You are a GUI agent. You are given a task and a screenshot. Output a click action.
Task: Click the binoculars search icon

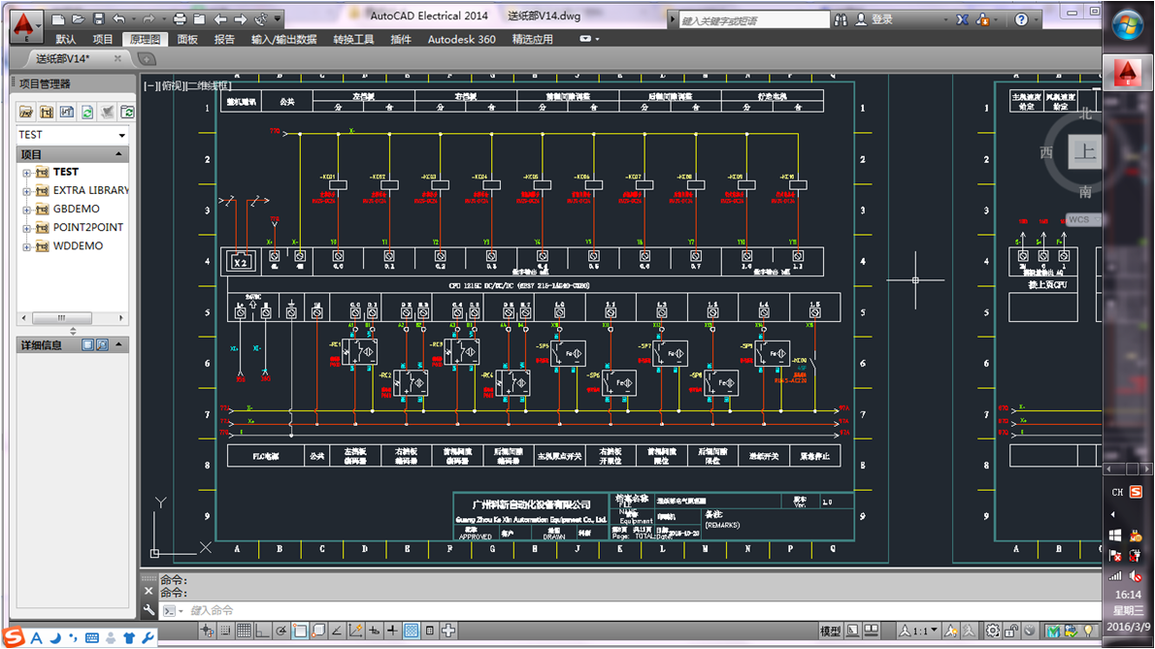tap(841, 19)
